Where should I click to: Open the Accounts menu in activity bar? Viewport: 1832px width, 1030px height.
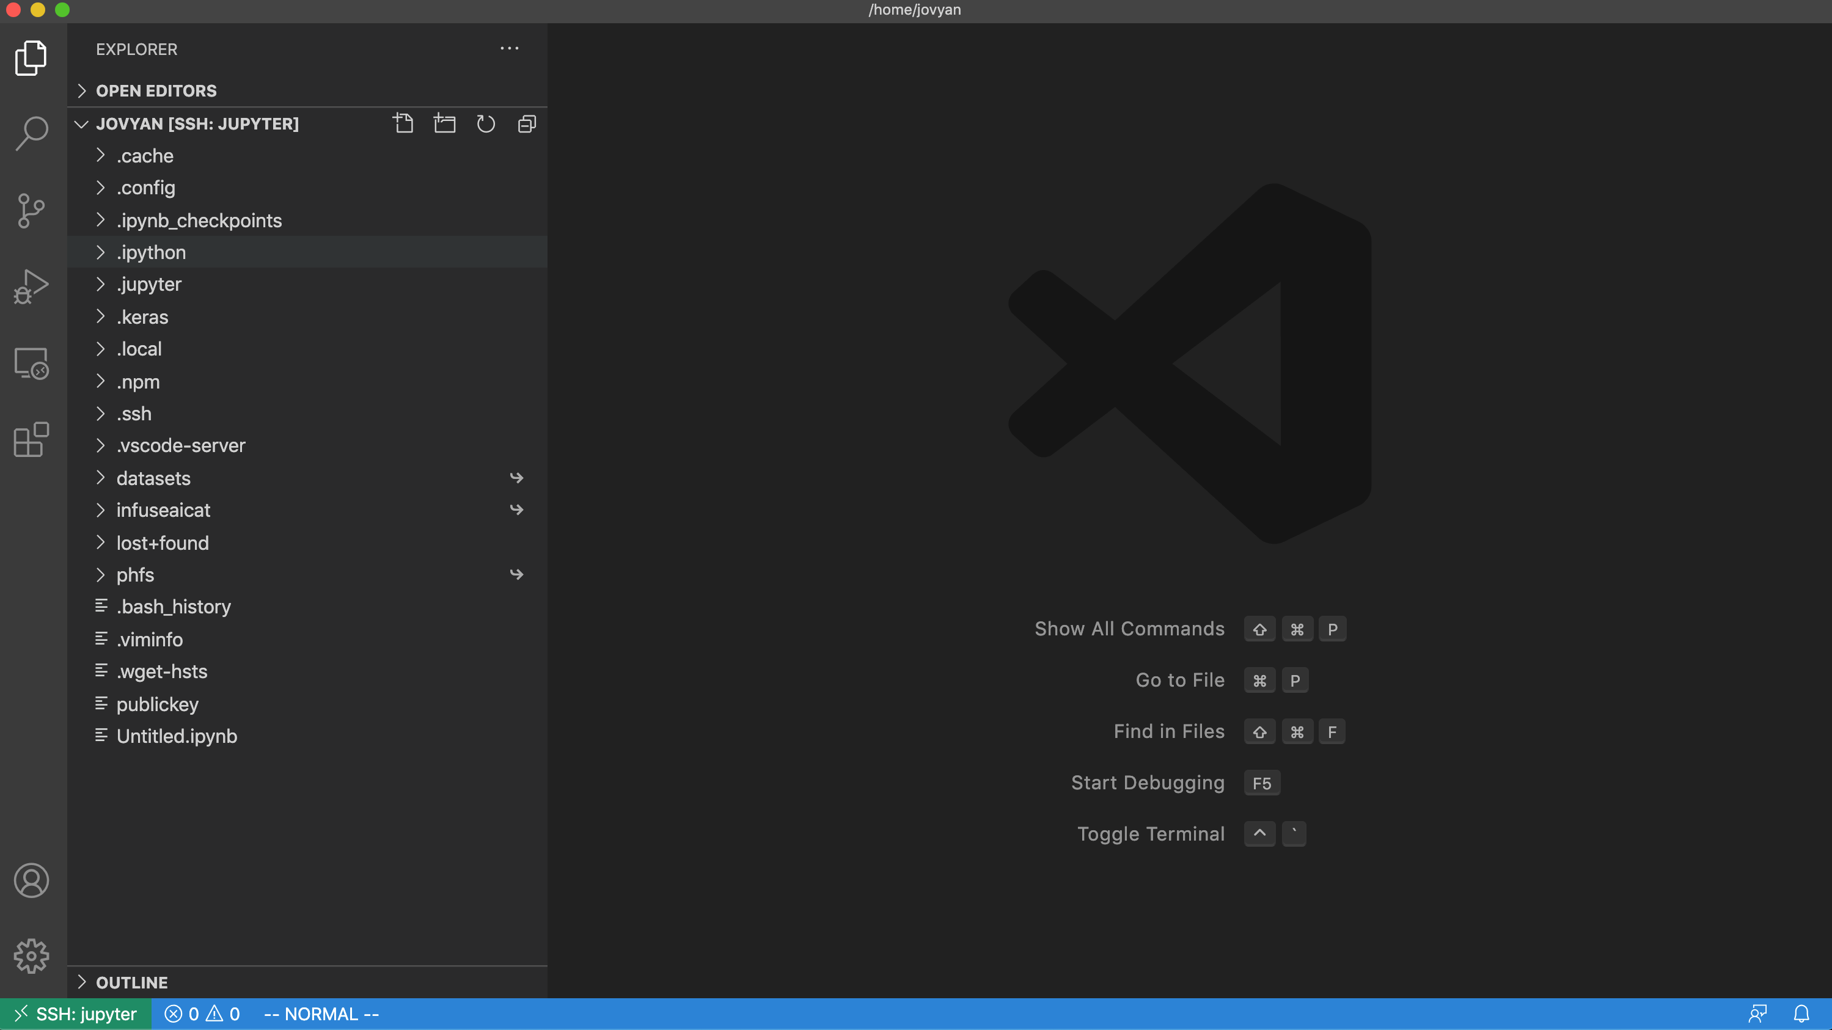[x=31, y=880]
